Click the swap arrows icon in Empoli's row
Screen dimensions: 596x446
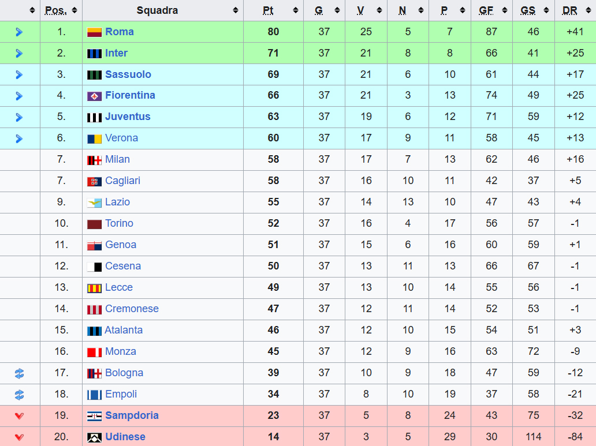(x=20, y=395)
